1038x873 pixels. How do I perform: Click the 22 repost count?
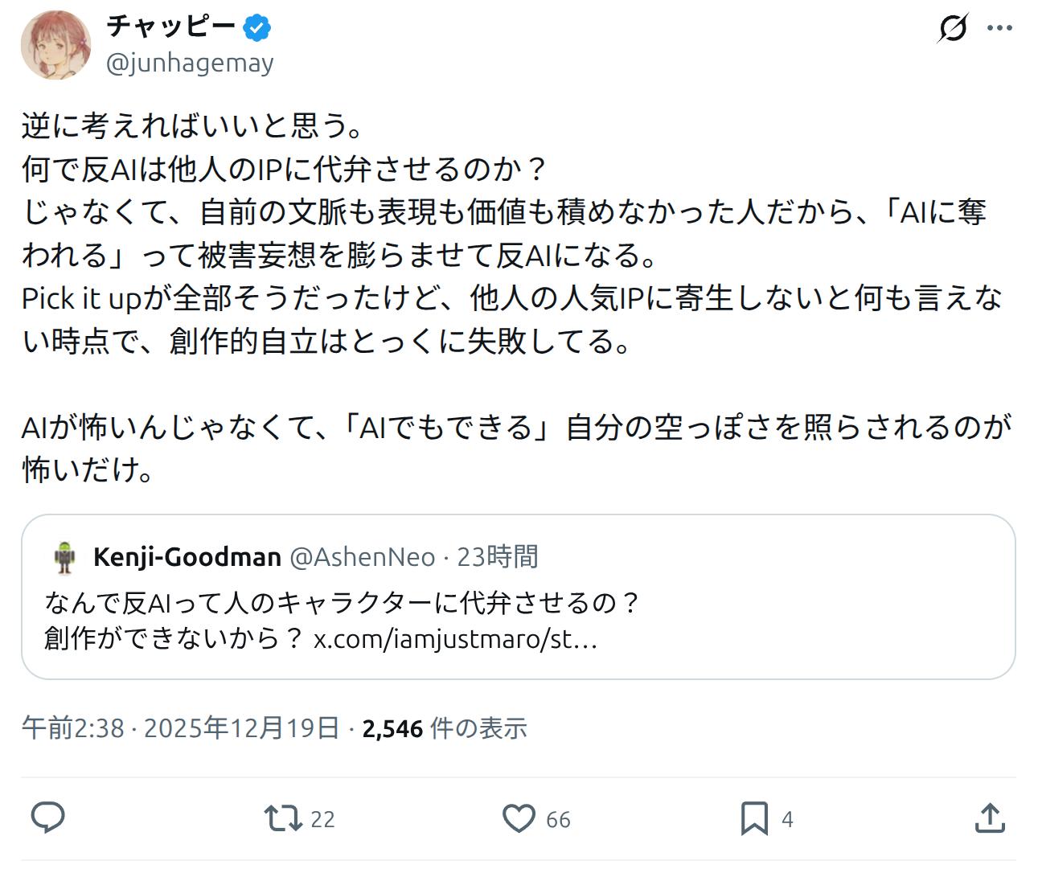click(x=322, y=819)
